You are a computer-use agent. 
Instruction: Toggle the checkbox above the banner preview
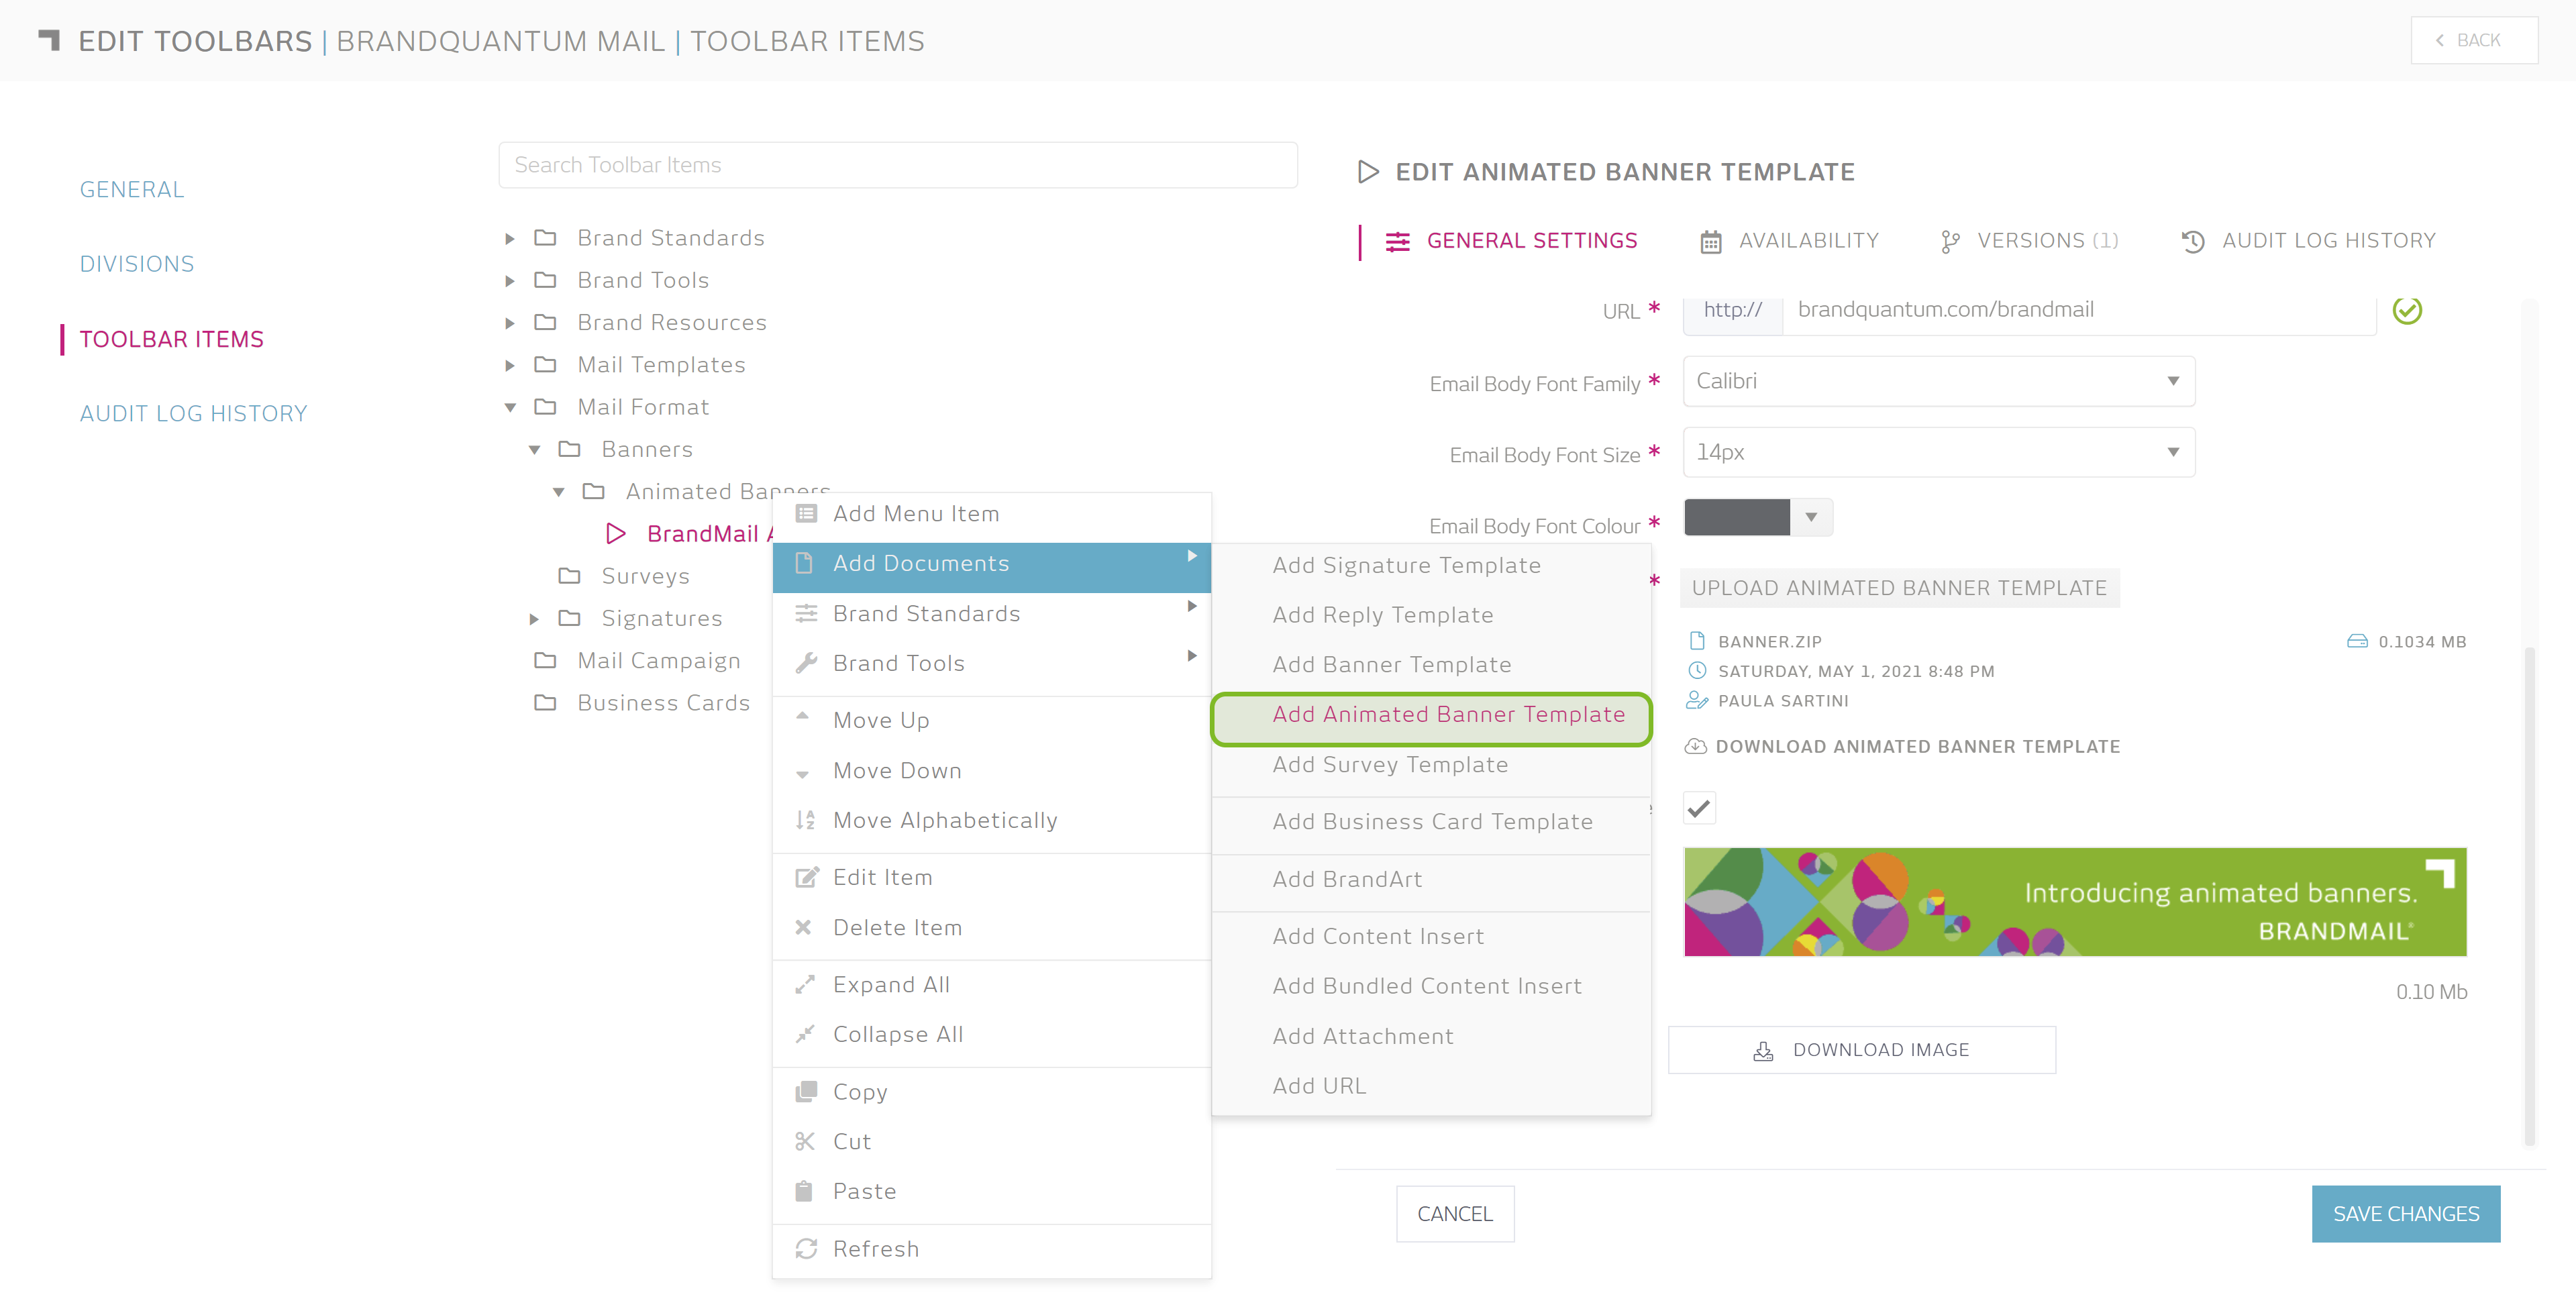pyautogui.click(x=1699, y=807)
